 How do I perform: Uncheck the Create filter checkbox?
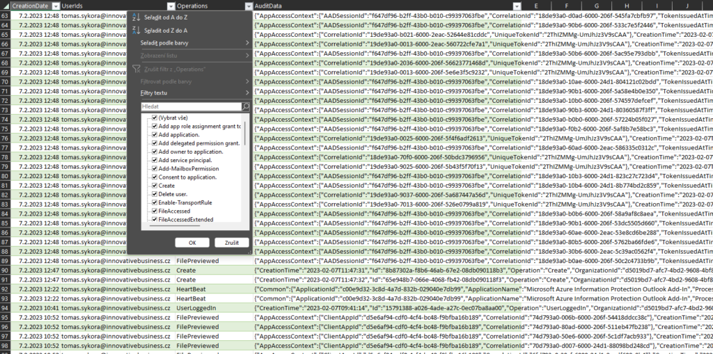tap(155, 186)
